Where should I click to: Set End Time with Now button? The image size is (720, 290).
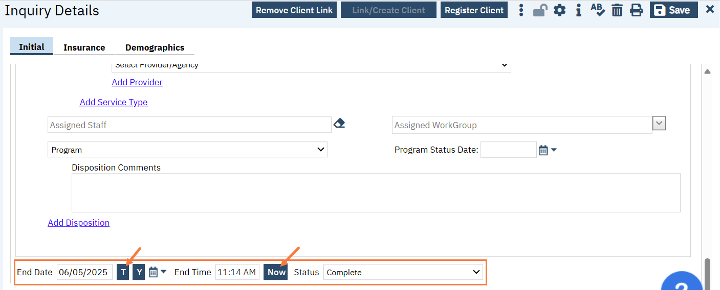pyautogui.click(x=276, y=272)
